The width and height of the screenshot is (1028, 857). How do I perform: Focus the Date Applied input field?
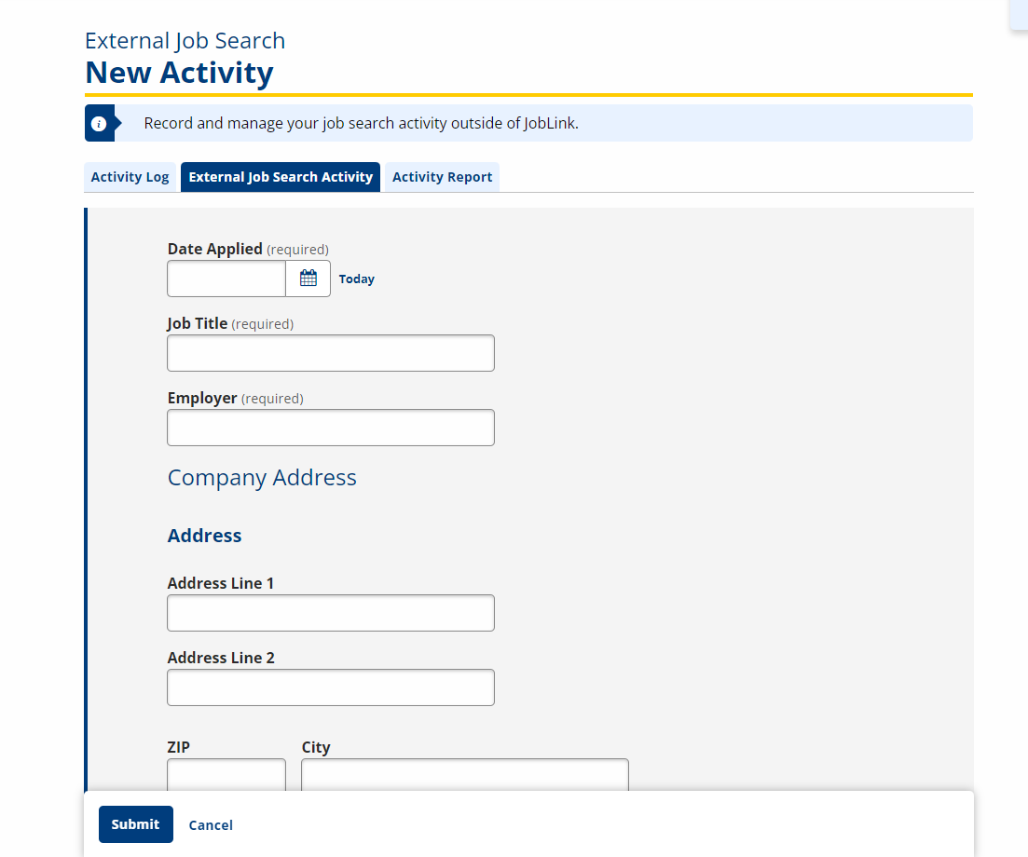(226, 279)
